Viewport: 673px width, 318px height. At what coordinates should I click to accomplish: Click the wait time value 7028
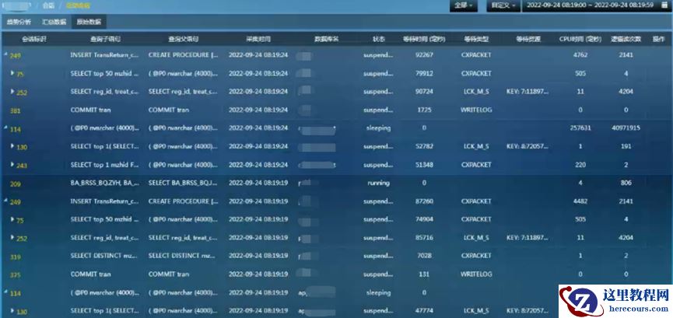[x=424, y=256]
